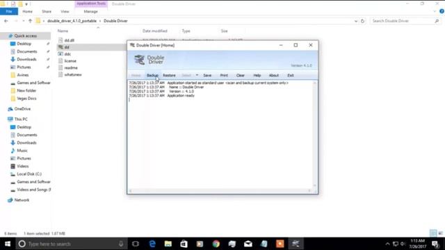
Task: Select dd.dll file
Action: [70, 40]
